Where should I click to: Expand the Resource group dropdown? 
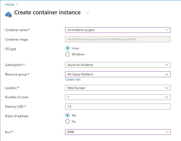[x=118, y=74]
